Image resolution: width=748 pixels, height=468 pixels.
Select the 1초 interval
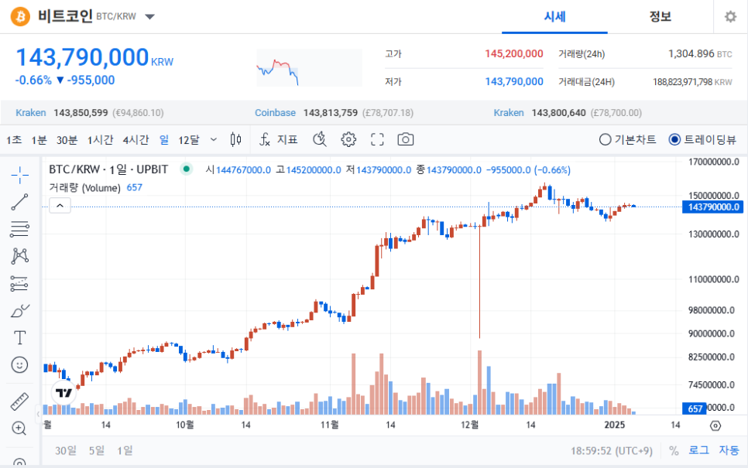pyautogui.click(x=14, y=140)
